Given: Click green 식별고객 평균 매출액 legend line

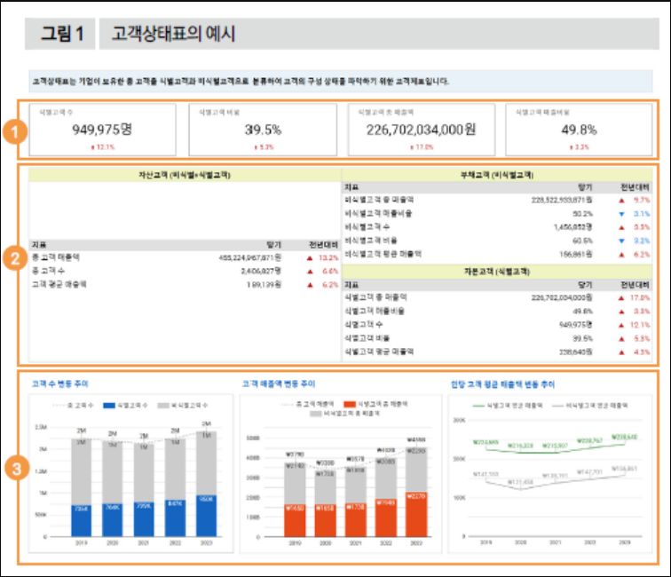Looking at the screenshot, I should pos(478,406).
